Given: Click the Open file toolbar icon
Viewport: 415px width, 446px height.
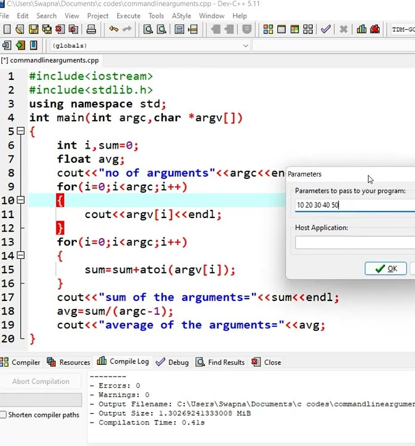Looking at the screenshot, I should pyautogui.click(x=20, y=29).
